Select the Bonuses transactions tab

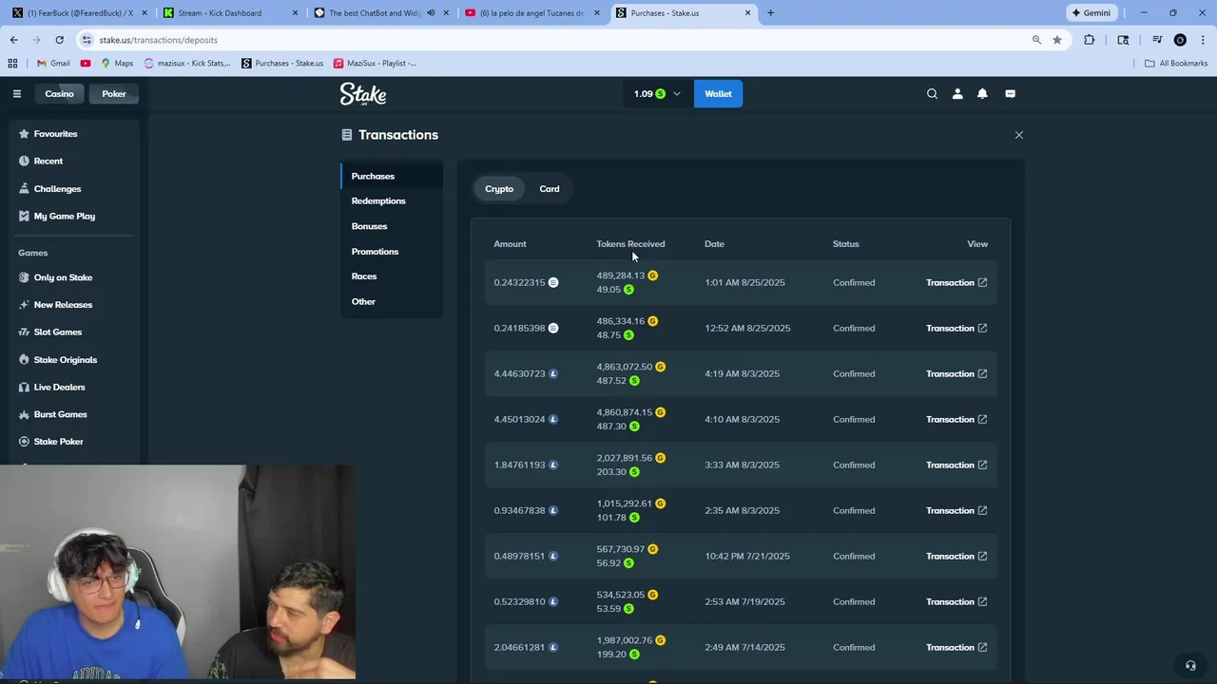point(392,226)
